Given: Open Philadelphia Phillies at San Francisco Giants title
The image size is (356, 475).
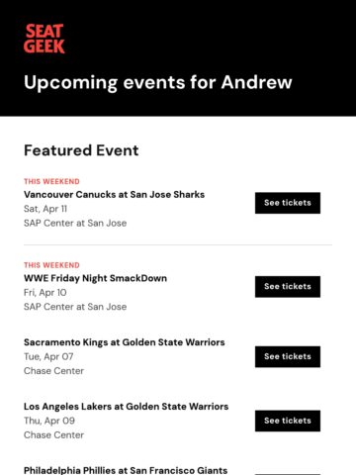Looking at the screenshot, I should tap(126, 470).
